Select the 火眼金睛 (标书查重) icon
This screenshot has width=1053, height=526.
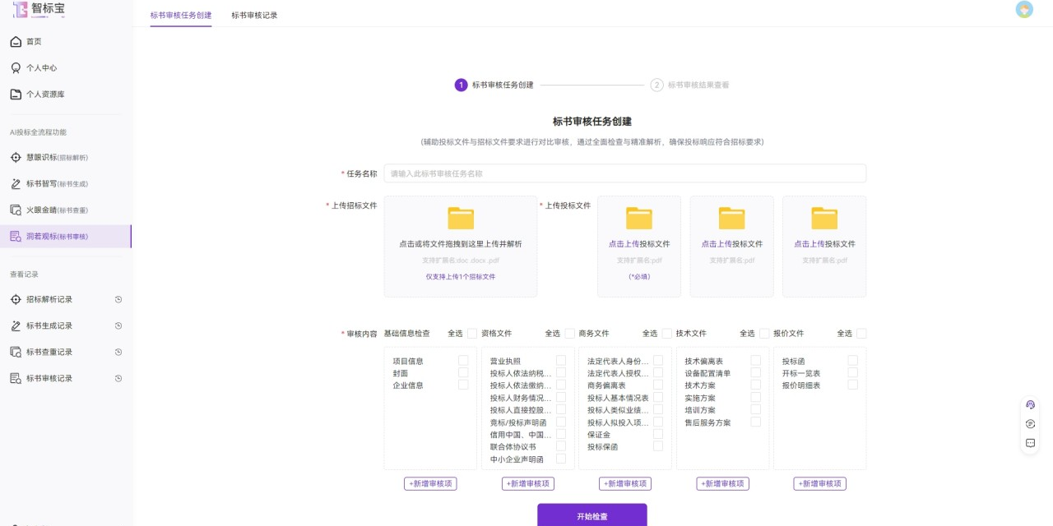click(16, 210)
